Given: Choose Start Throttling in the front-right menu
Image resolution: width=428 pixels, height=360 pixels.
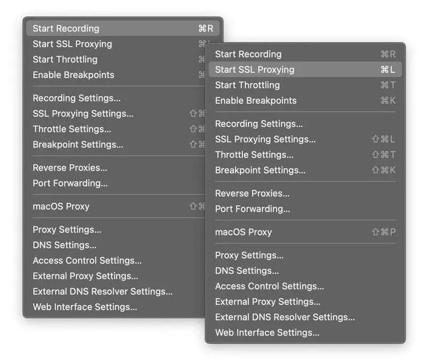Looking at the screenshot, I should (247, 85).
